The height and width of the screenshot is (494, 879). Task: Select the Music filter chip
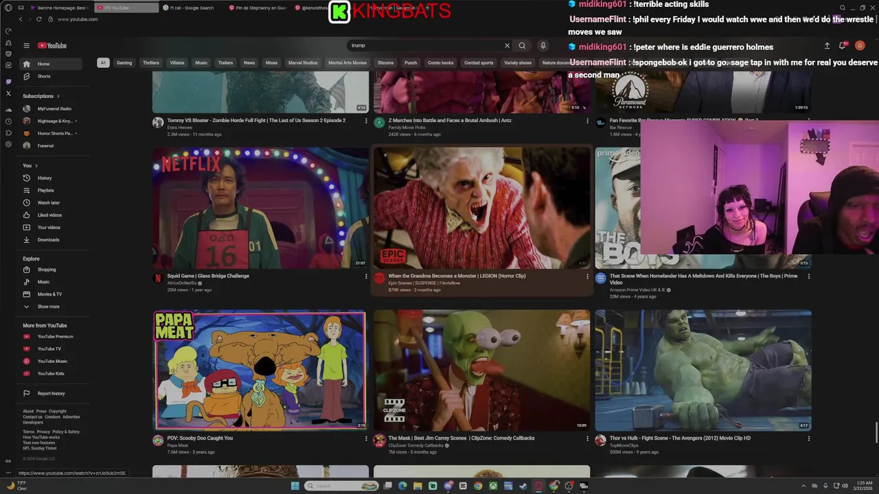point(201,62)
